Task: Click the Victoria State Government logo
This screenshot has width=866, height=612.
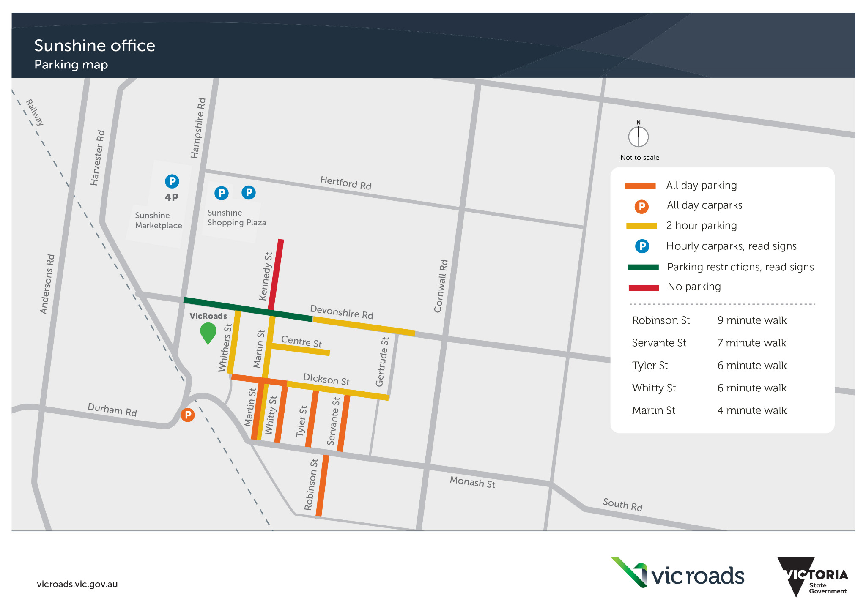Action: point(813,577)
